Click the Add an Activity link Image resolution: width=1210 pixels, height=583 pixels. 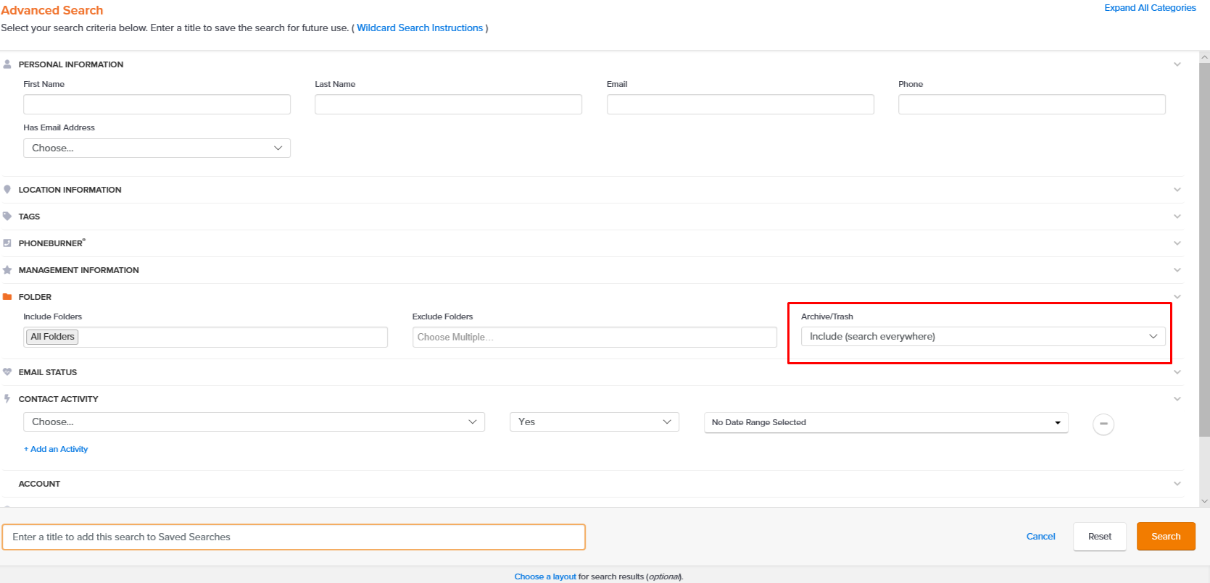coord(56,449)
